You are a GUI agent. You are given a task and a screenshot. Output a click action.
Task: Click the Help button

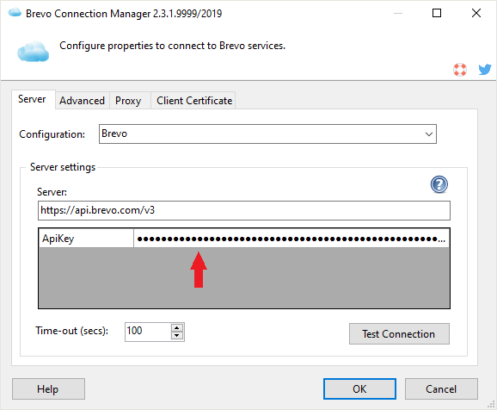click(48, 388)
